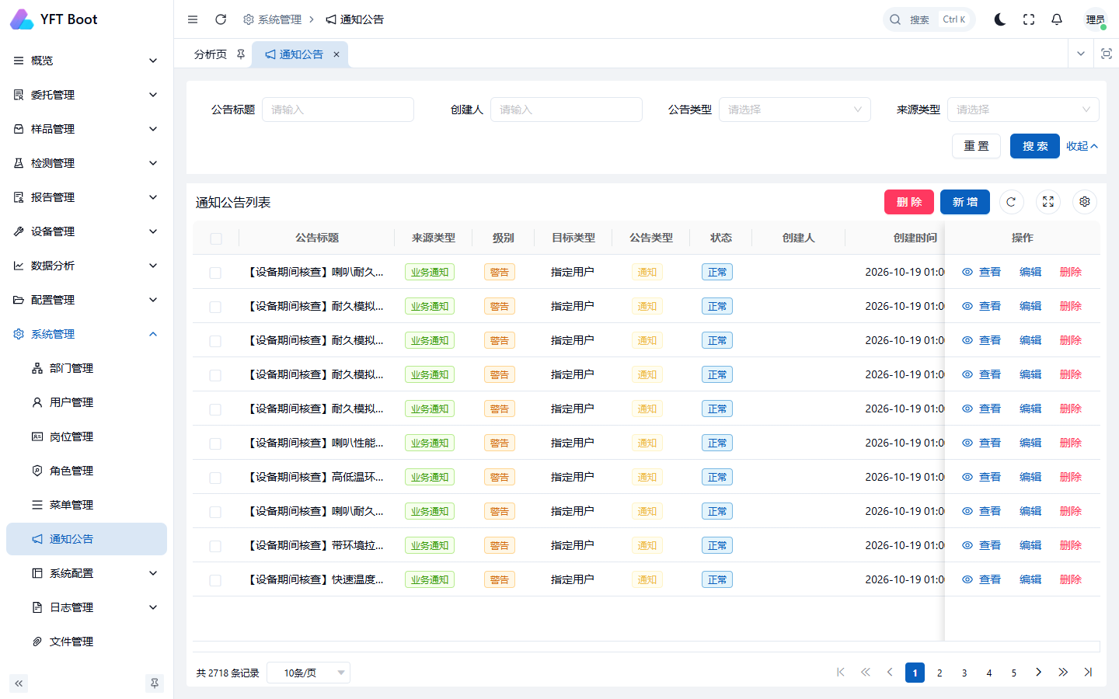
Task: Click the red 删除 batch delete button
Action: 909,202
